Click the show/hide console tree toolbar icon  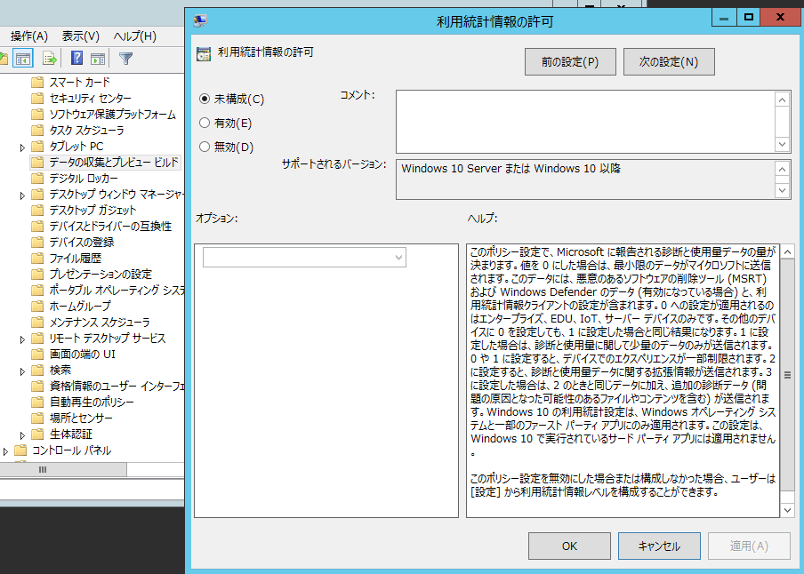click(x=23, y=59)
